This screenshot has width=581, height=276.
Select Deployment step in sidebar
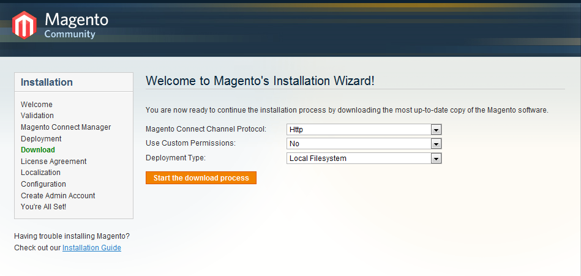click(x=41, y=138)
